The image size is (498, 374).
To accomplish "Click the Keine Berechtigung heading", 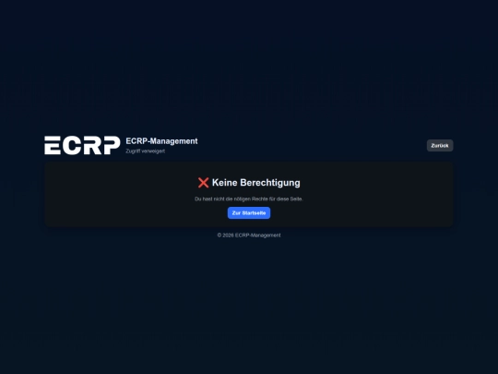I will 256,183.
